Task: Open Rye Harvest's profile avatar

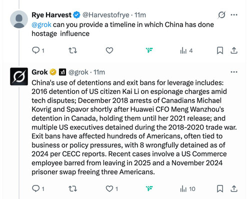Action: [19, 19]
